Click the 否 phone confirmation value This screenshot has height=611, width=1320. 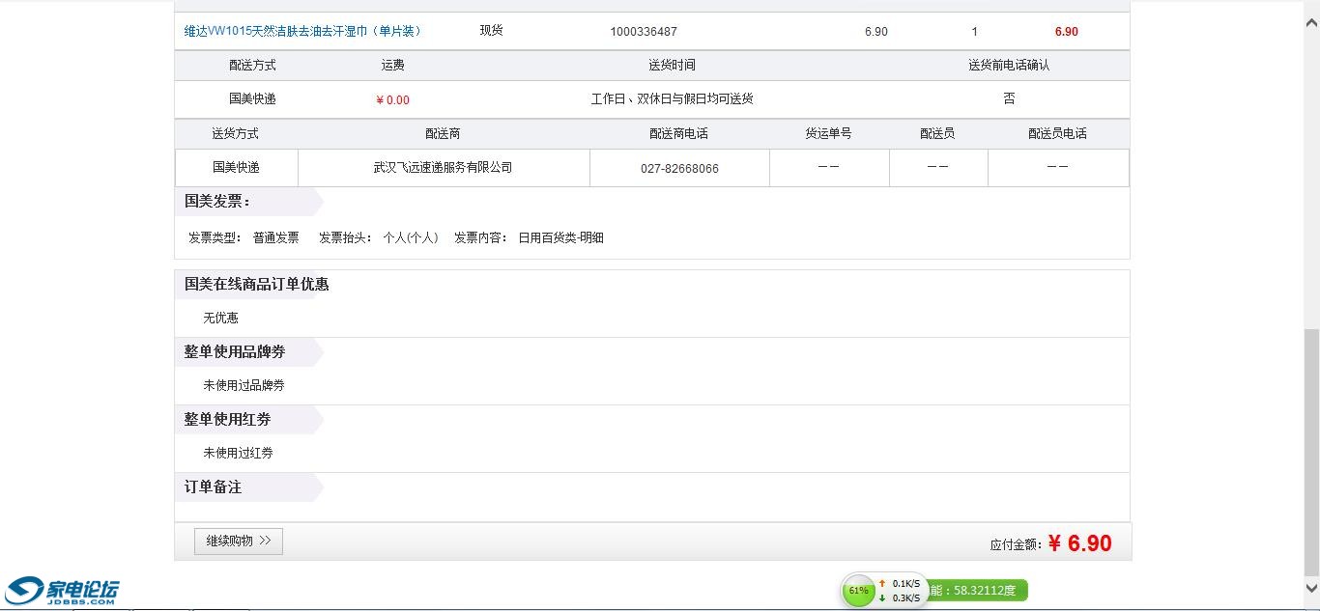tap(1009, 99)
